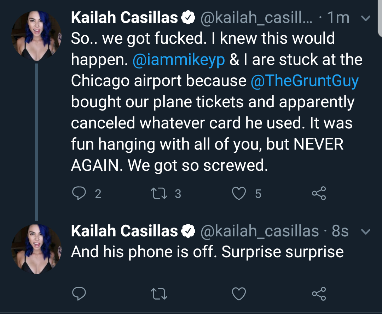Reply to the "phone is off" tweet
Viewport: 382px width, 314px height.
click(x=79, y=294)
